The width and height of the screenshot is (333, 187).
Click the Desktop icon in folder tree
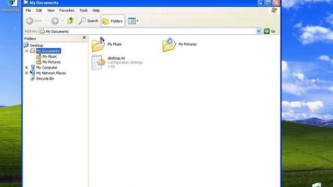[x=26, y=45]
